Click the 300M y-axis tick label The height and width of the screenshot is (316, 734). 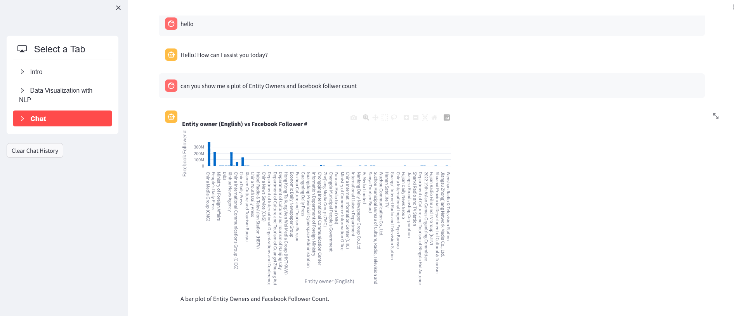(x=199, y=147)
